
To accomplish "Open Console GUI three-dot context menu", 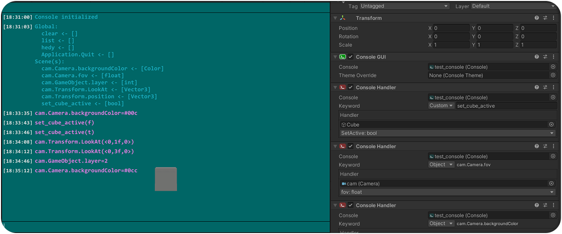I will (553, 57).
